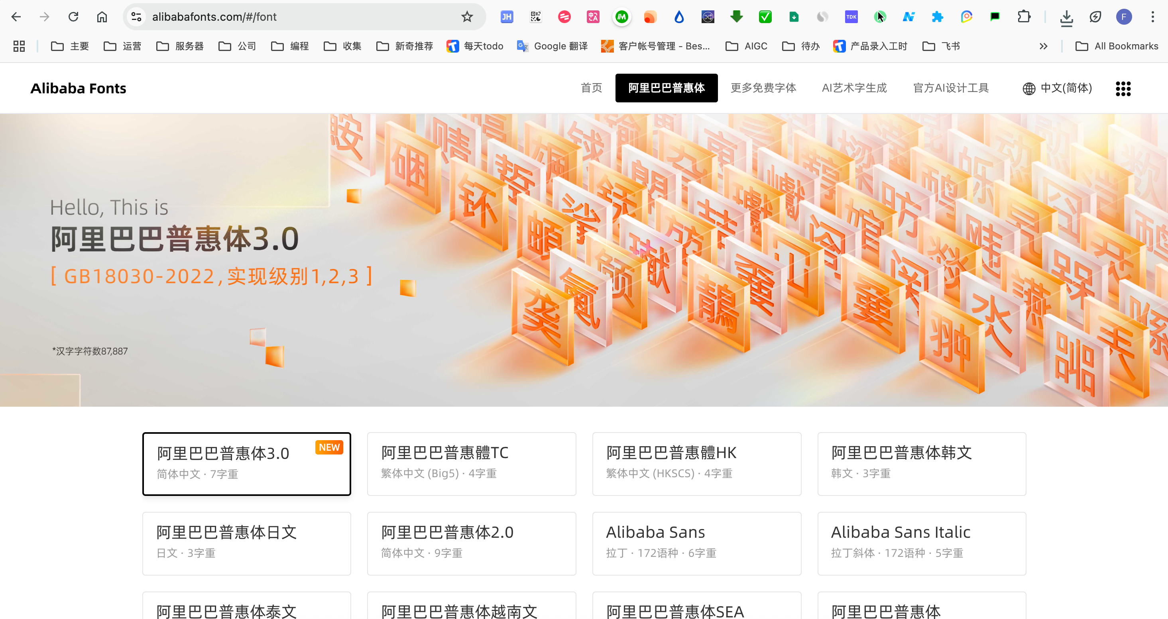Click the globe language icon
The height and width of the screenshot is (619, 1168).
[1029, 88]
